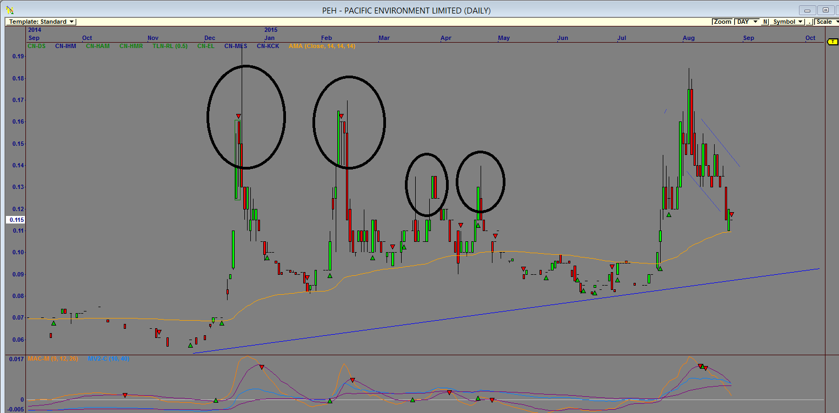The image size is (839, 413).
Task: Open the Scale dropdown
Action: click(x=827, y=22)
